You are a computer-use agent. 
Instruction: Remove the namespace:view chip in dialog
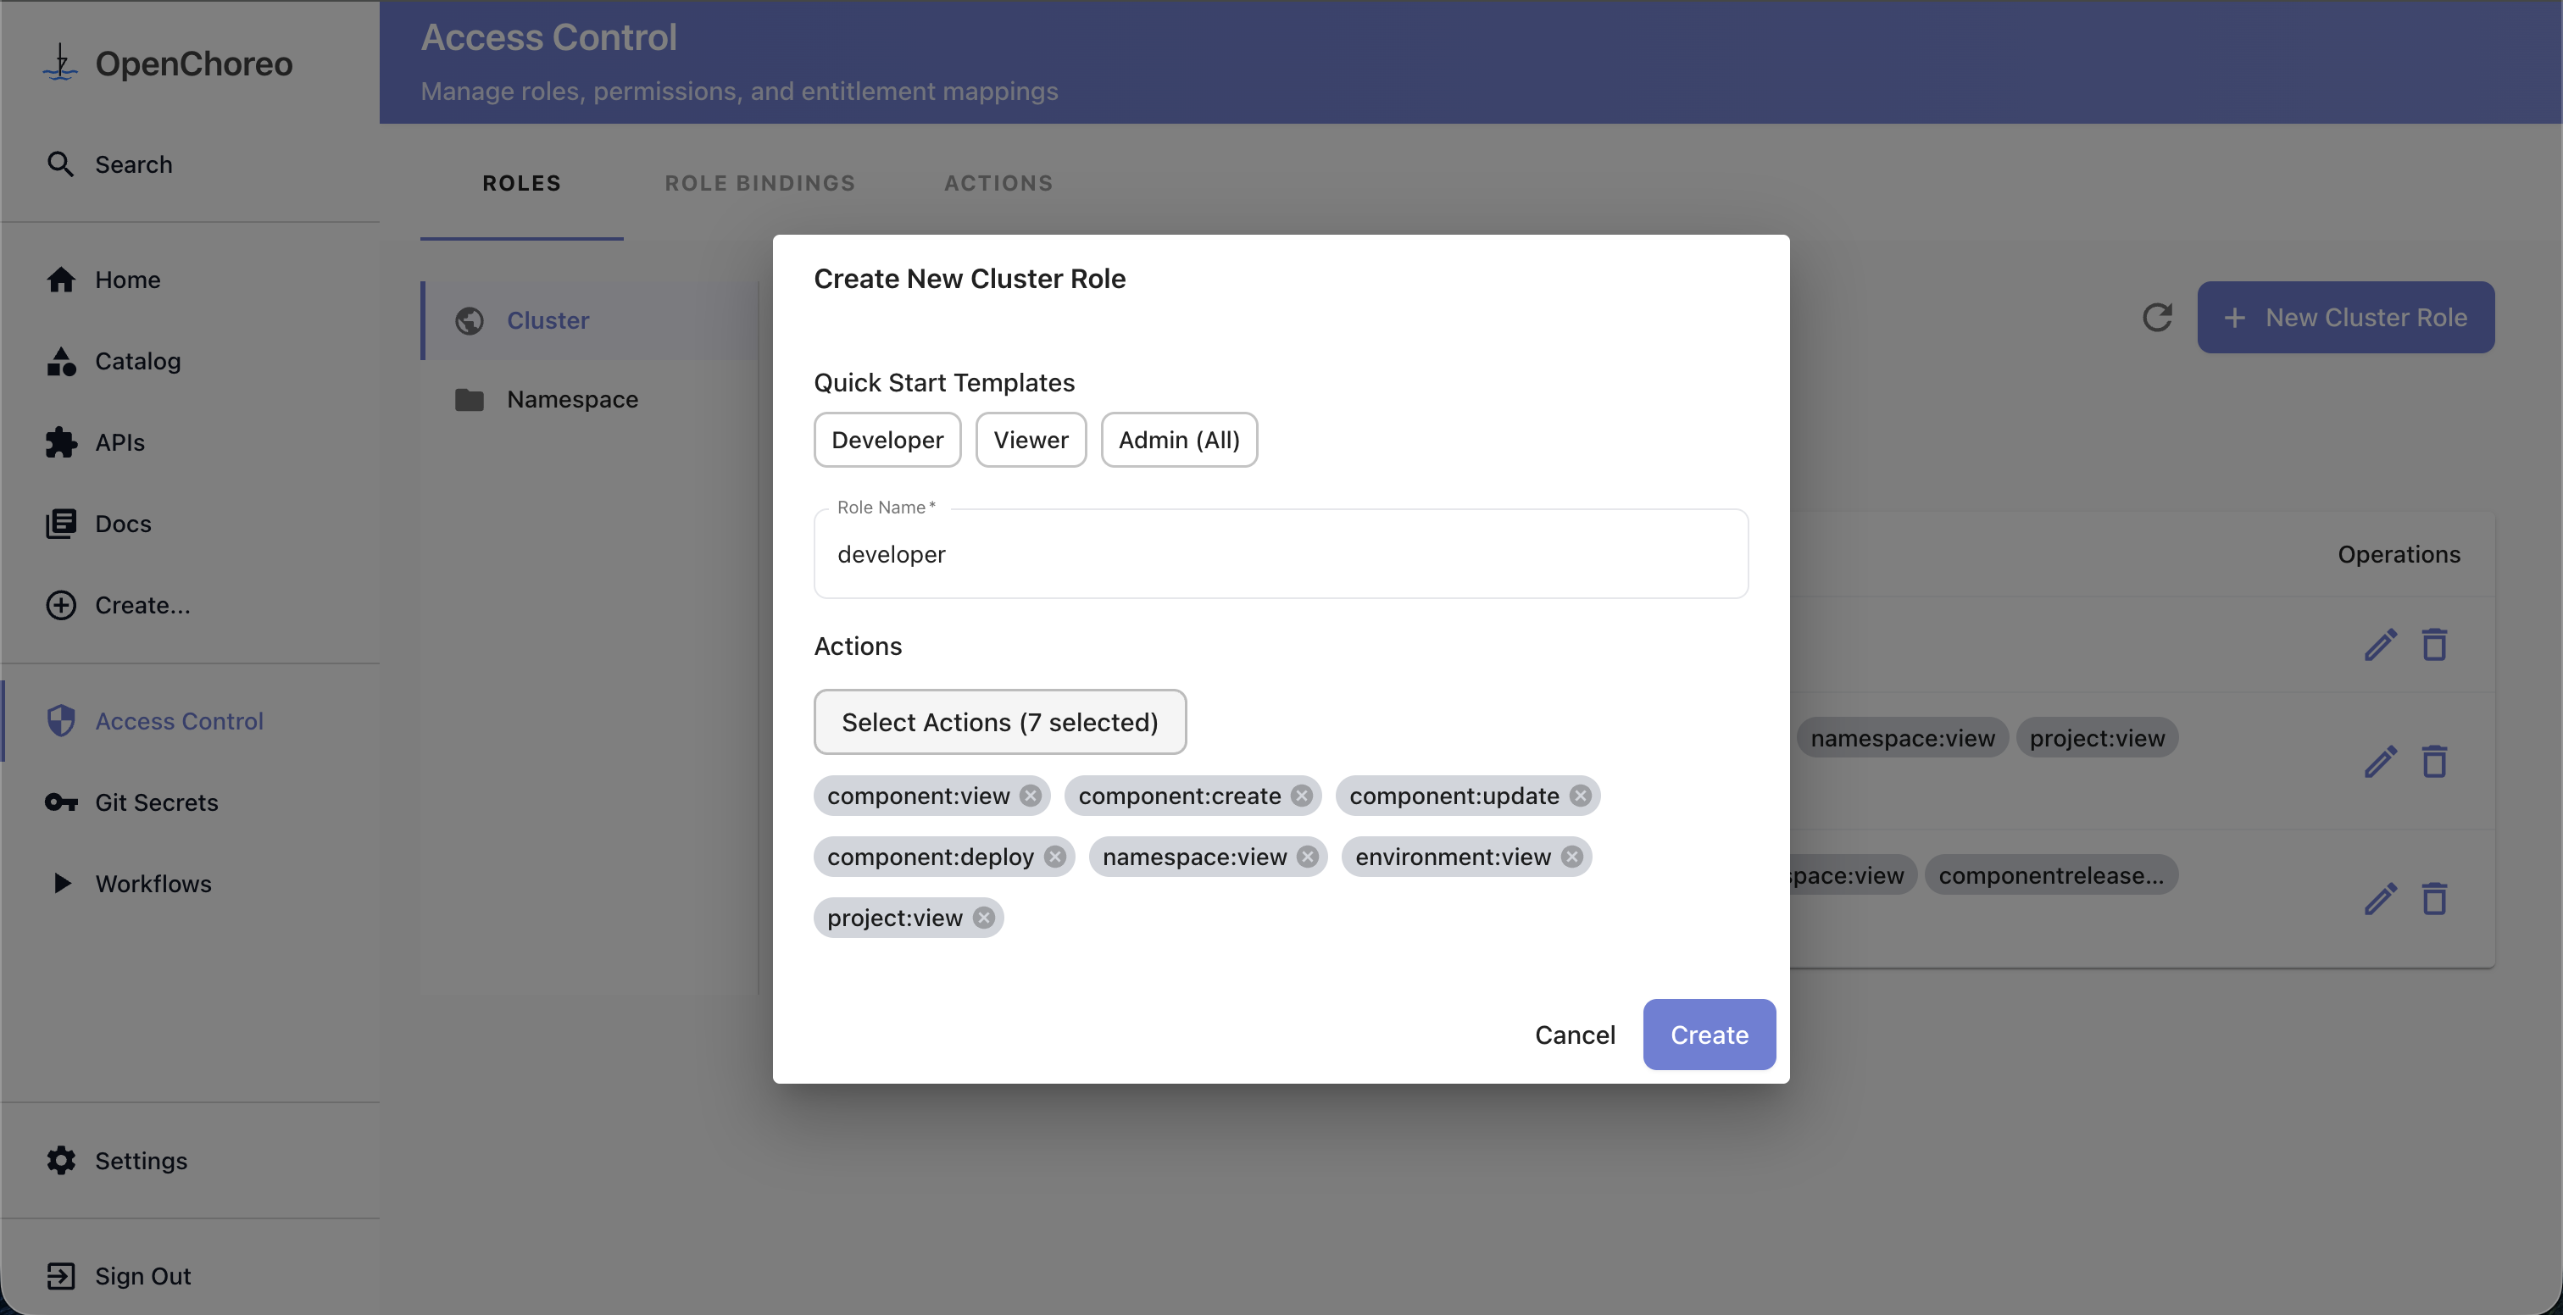1308,857
